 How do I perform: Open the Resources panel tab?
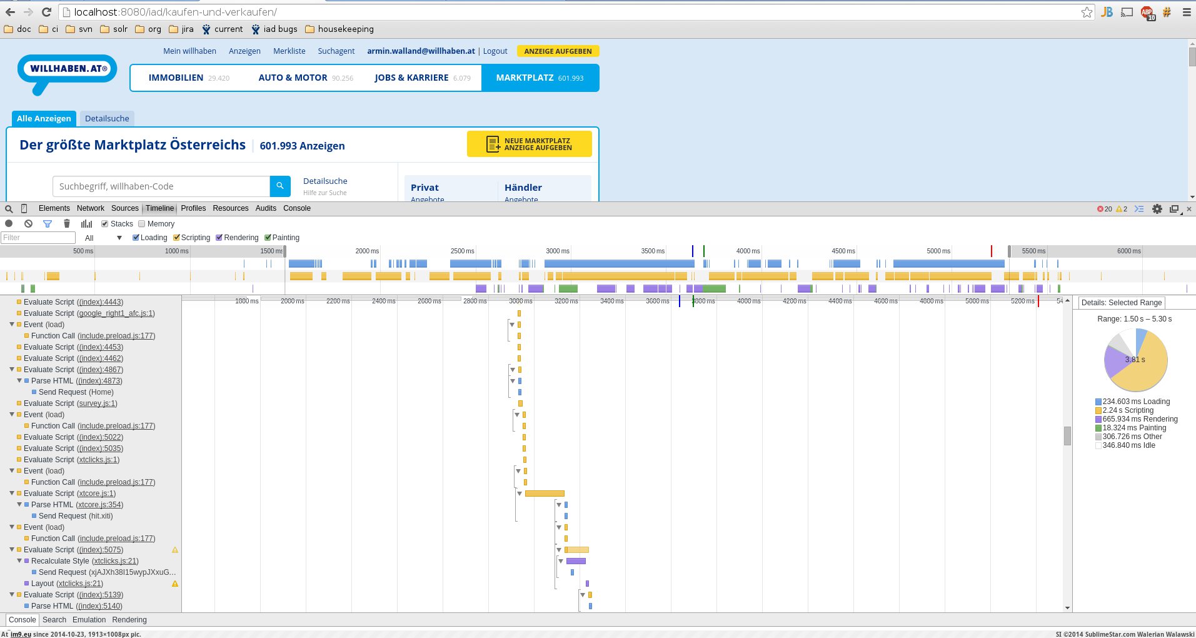click(x=231, y=208)
